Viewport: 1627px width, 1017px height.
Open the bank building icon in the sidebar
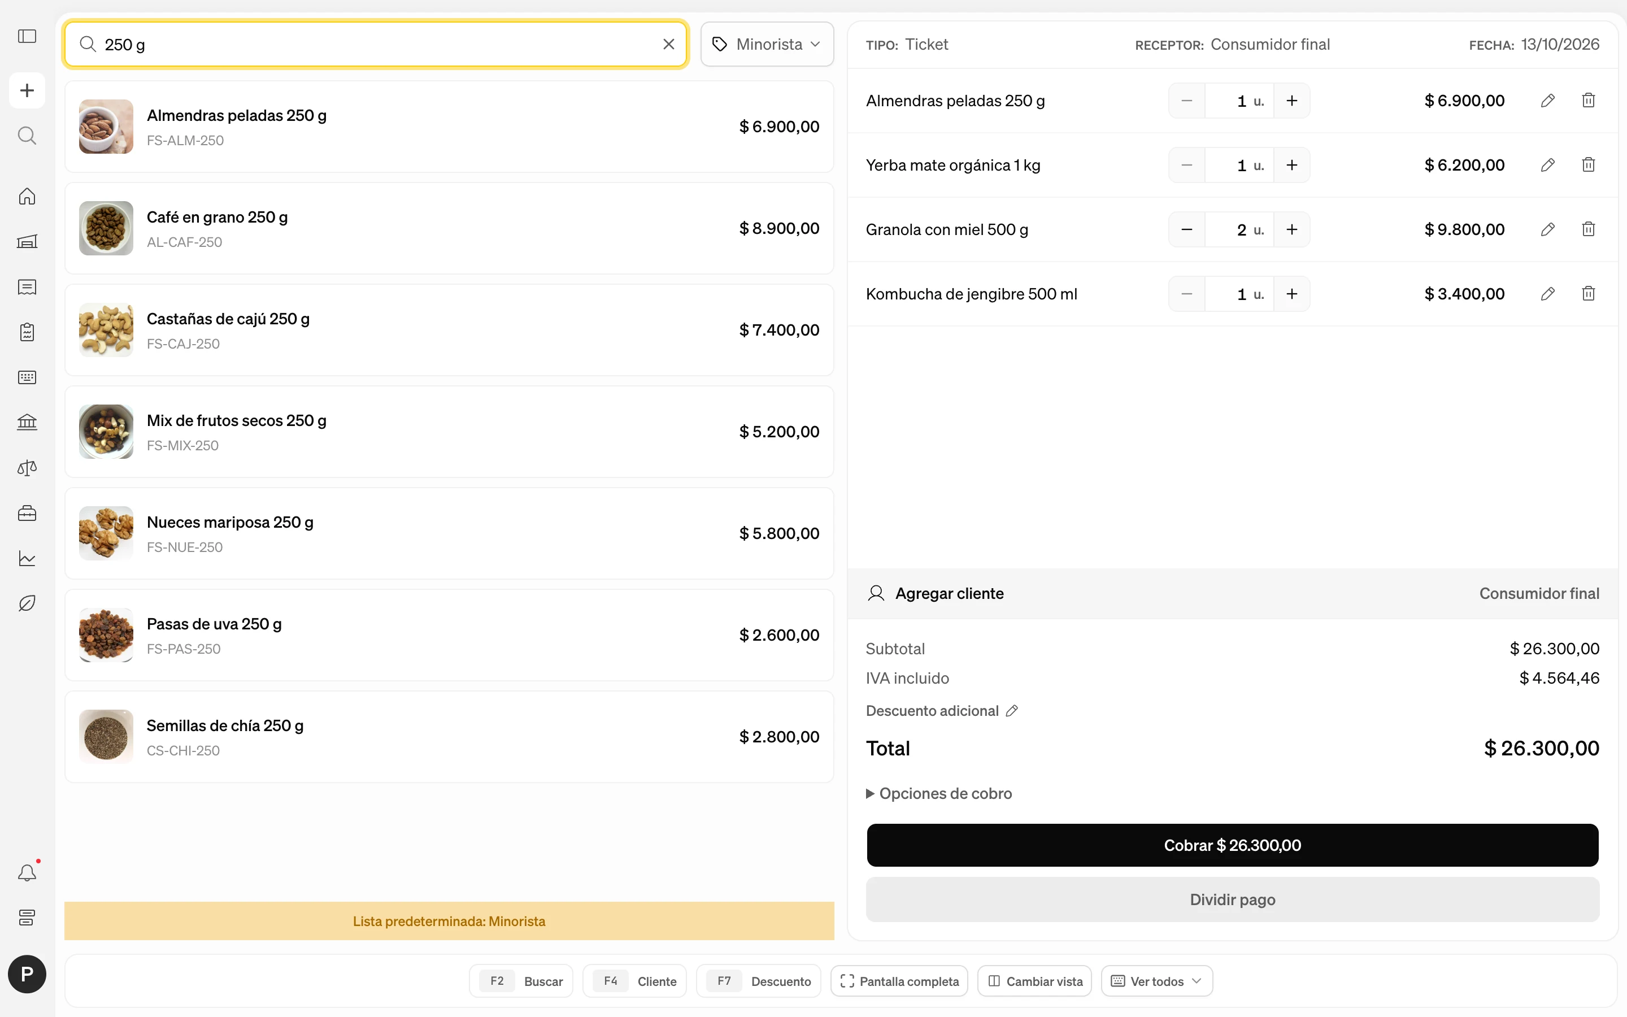27,423
